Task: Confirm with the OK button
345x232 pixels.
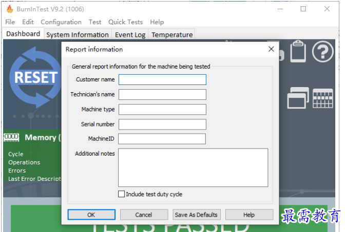Action: coord(91,215)
